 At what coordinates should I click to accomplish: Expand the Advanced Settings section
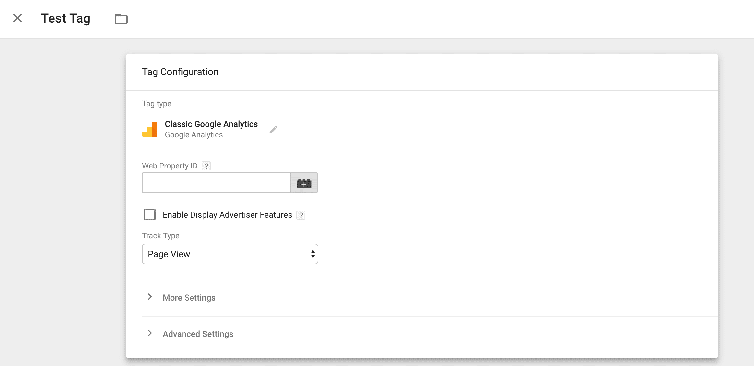pos(198,334)
